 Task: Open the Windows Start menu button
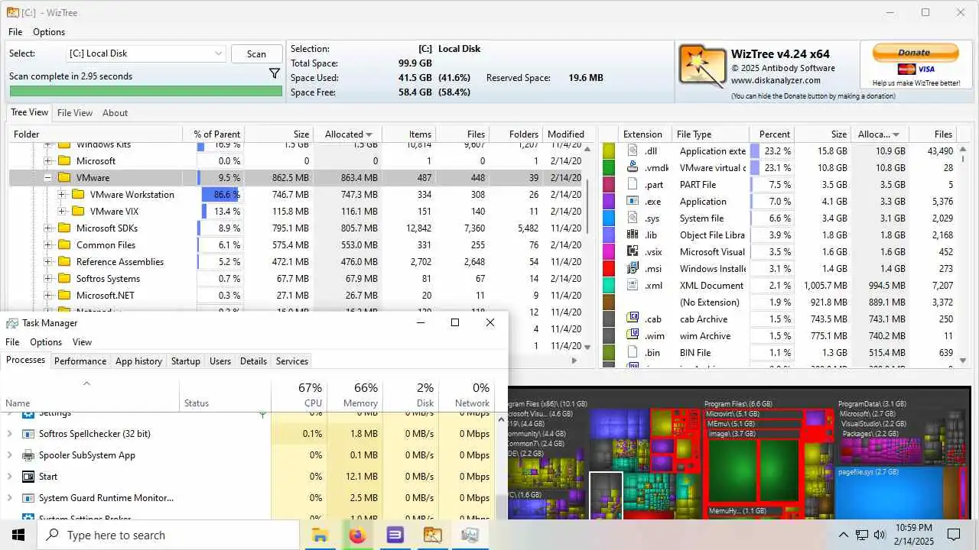coord(18,535)
